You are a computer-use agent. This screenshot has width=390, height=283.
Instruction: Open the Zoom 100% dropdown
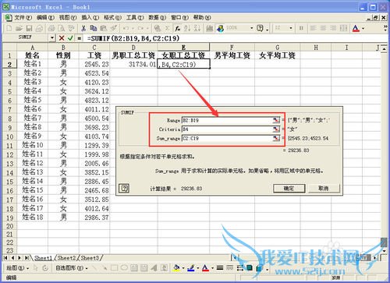click(x=251, y=28)
